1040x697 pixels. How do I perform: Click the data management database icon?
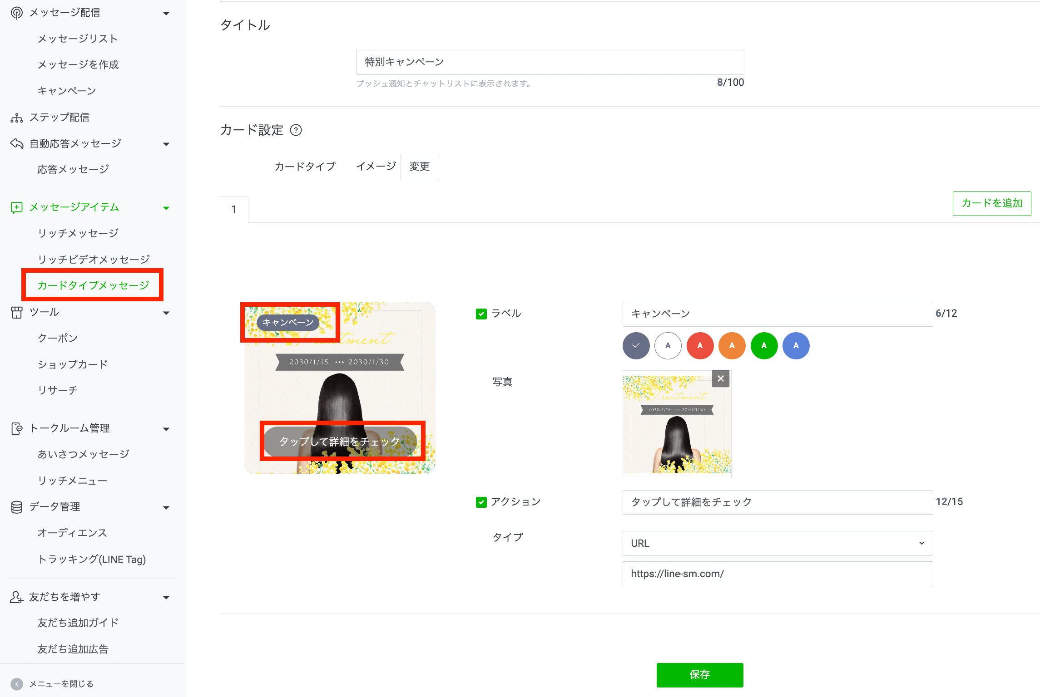coord(16,507)
